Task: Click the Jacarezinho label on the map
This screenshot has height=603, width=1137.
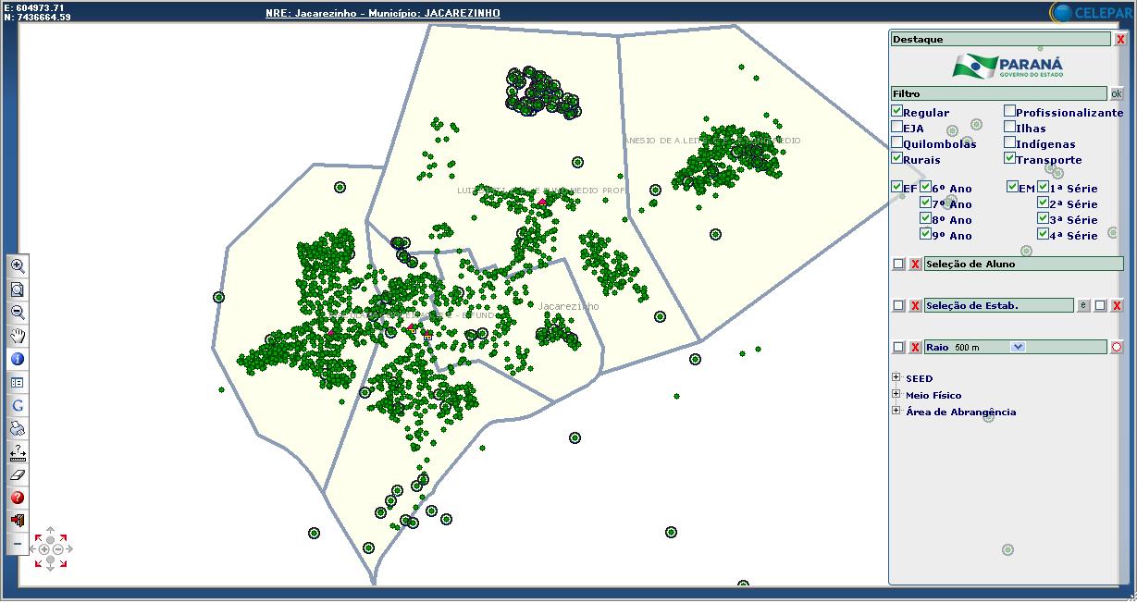Action: (x=568, y=306)
